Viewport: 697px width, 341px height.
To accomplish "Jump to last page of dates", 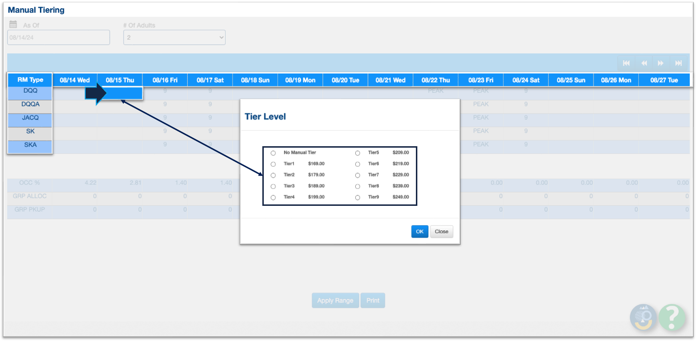I will 678,63.
